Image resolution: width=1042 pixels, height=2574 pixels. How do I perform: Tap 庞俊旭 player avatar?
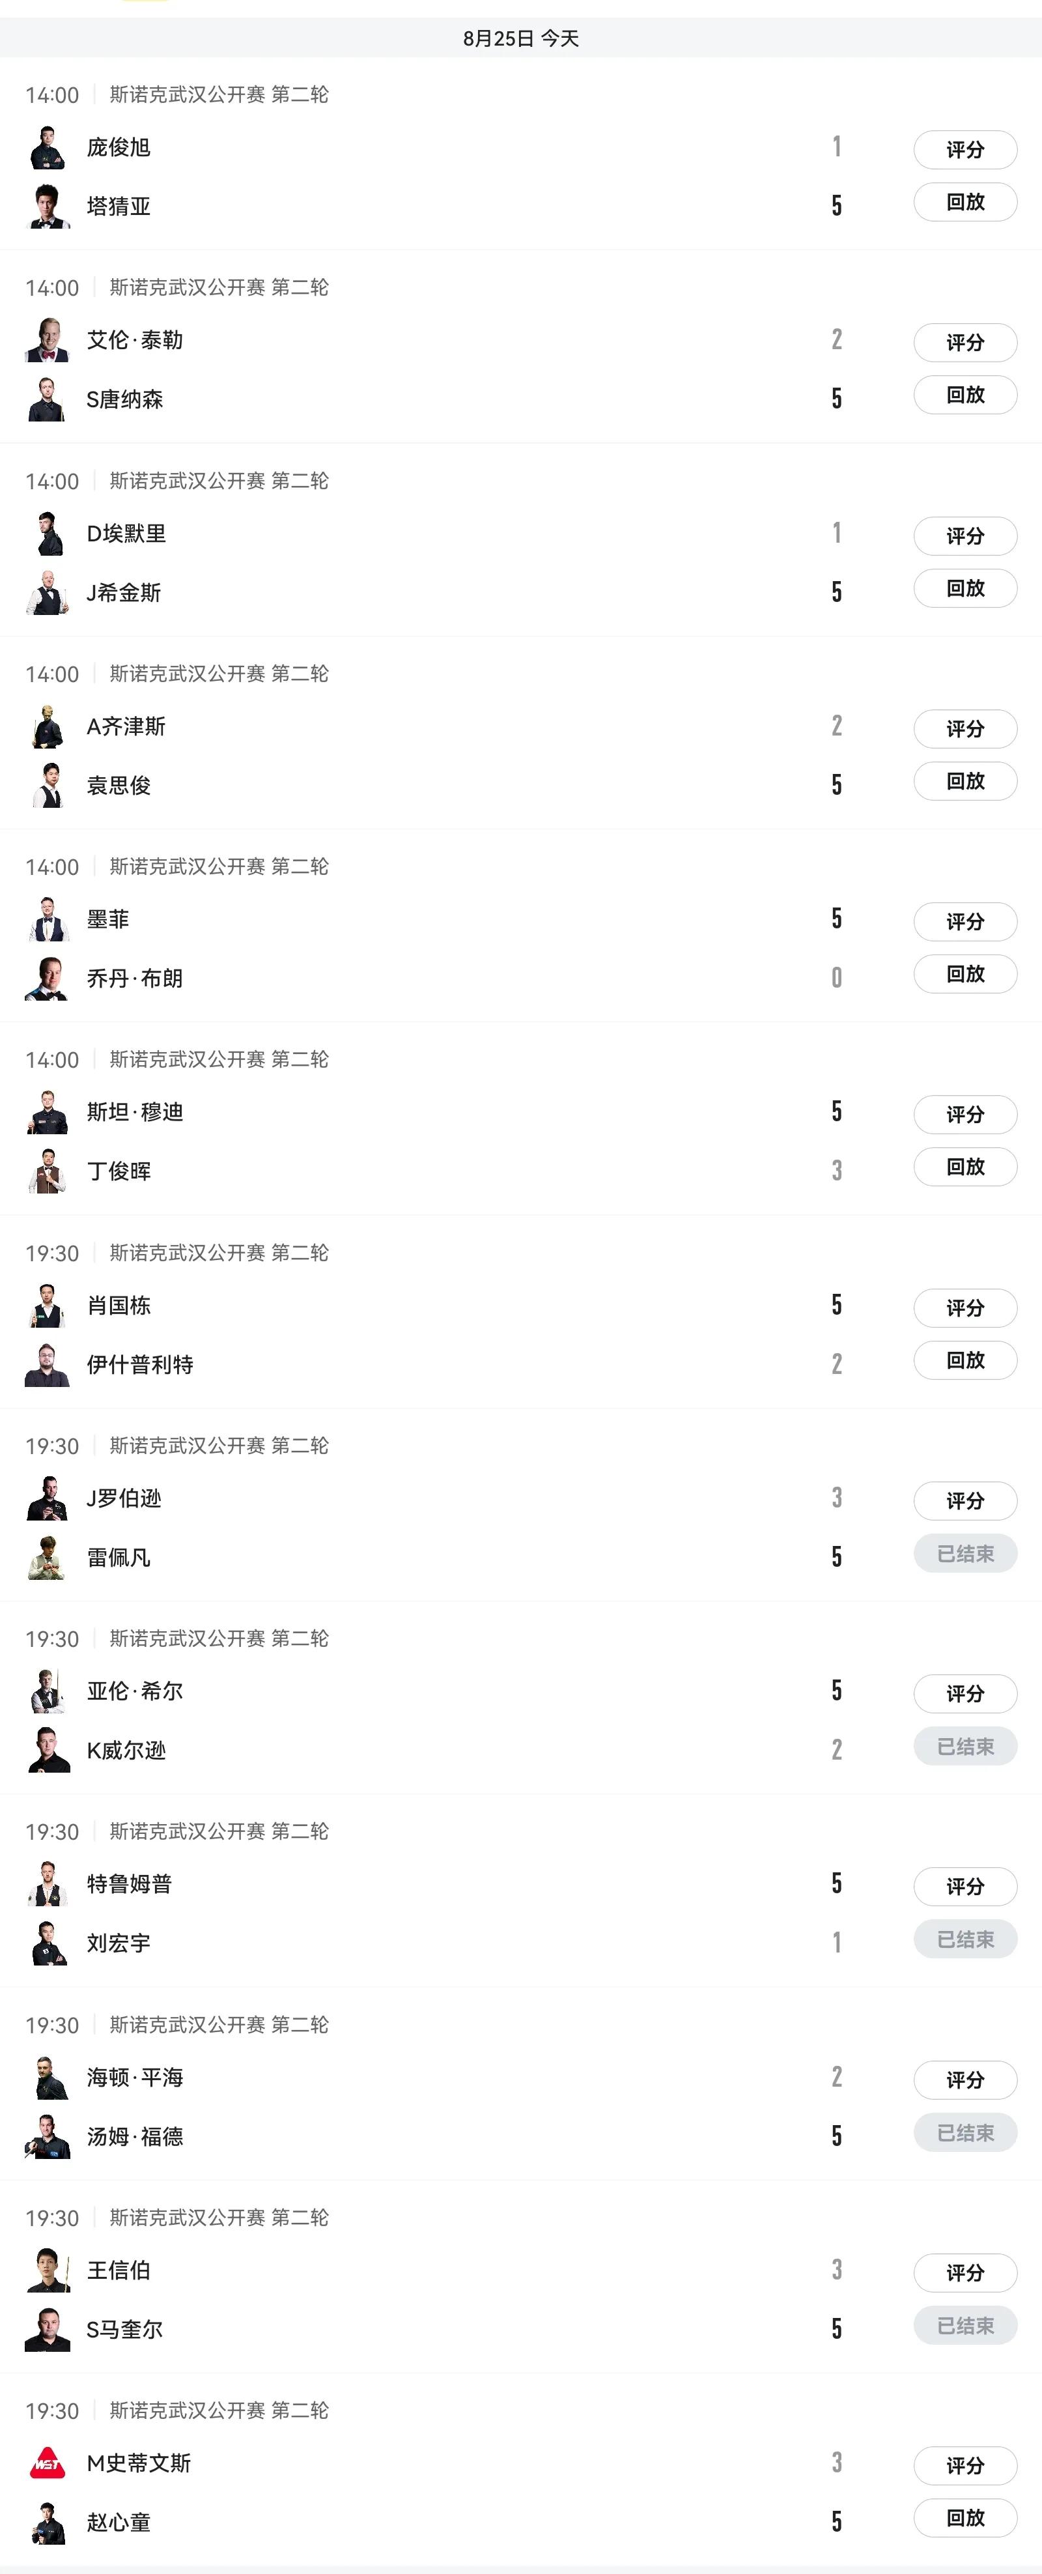(x=47, y=148)
